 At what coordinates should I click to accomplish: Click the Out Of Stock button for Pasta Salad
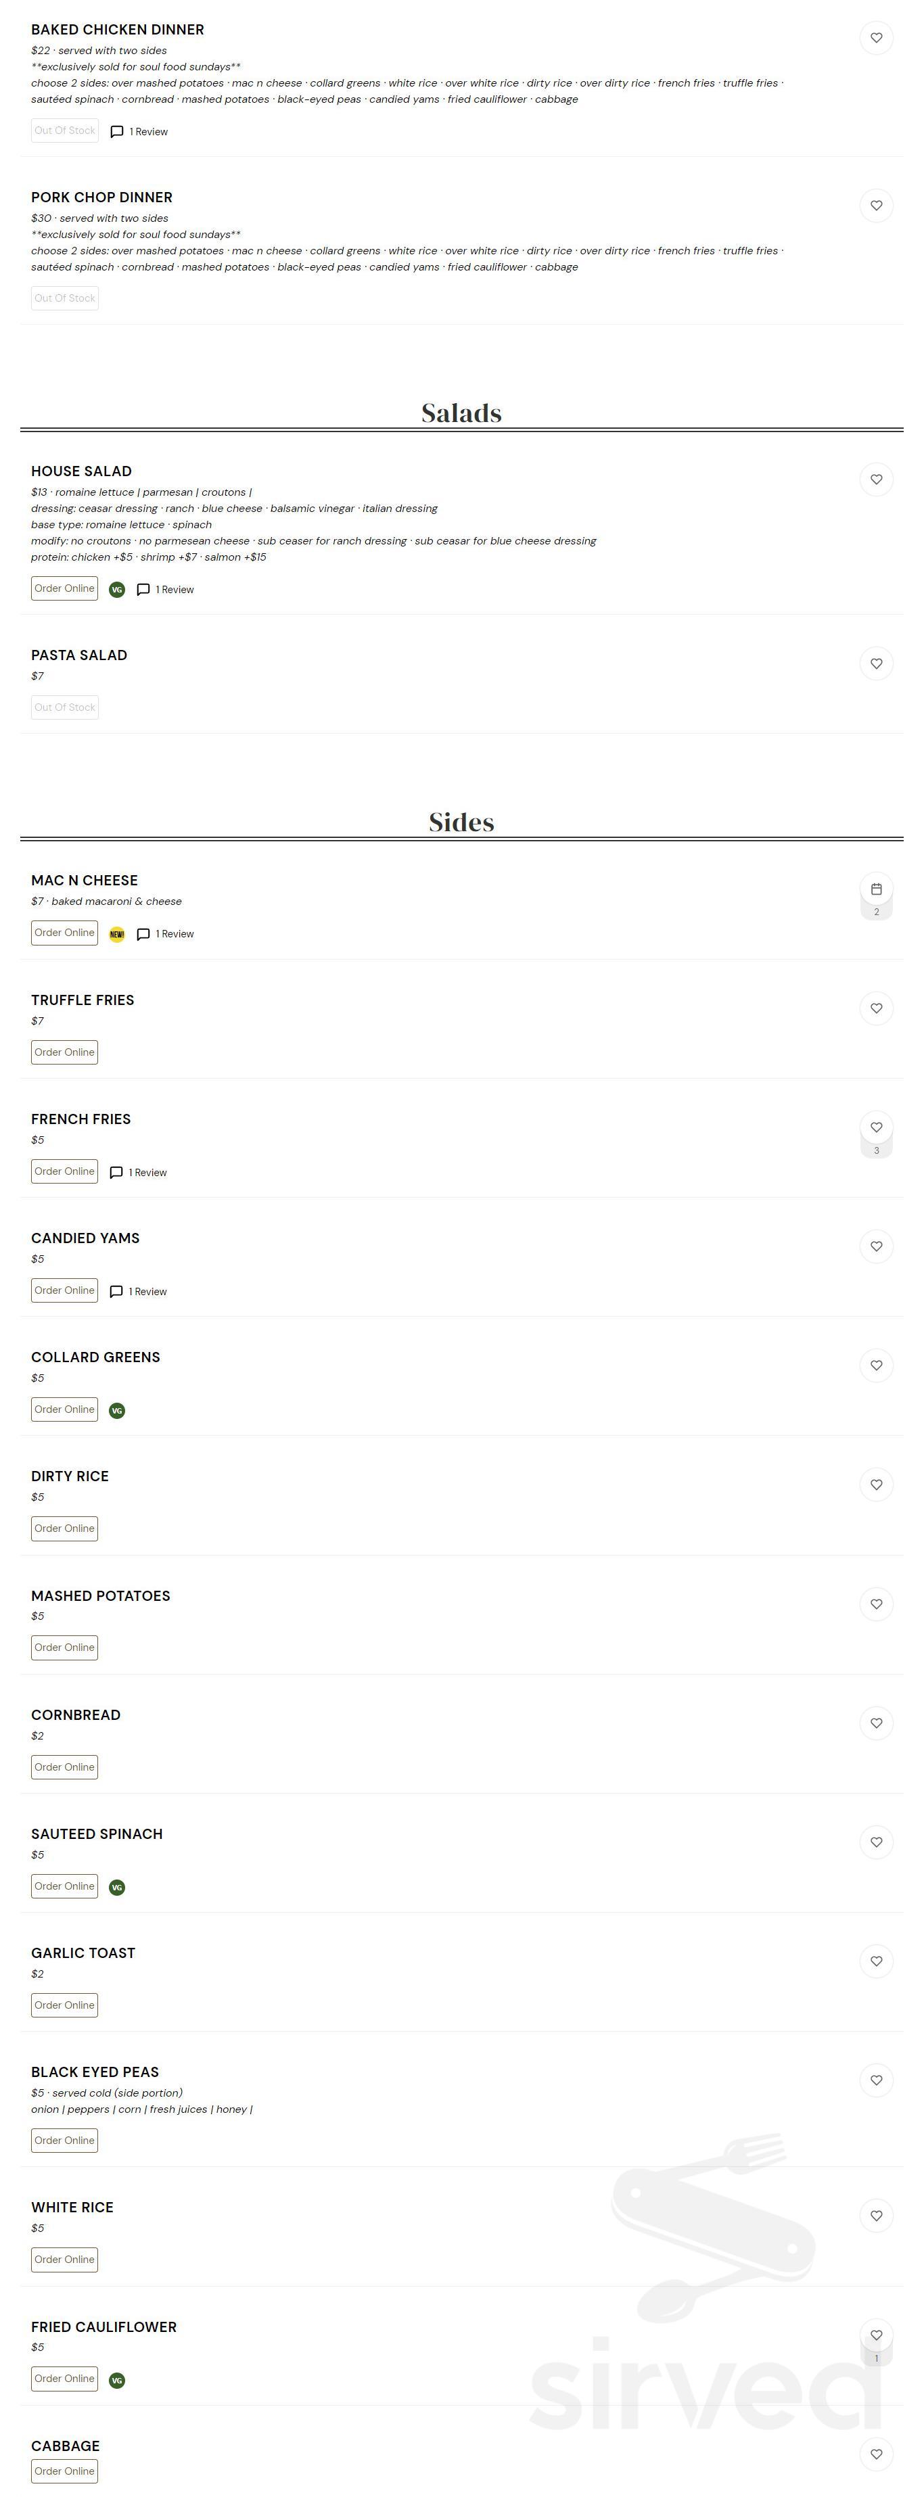65,707
